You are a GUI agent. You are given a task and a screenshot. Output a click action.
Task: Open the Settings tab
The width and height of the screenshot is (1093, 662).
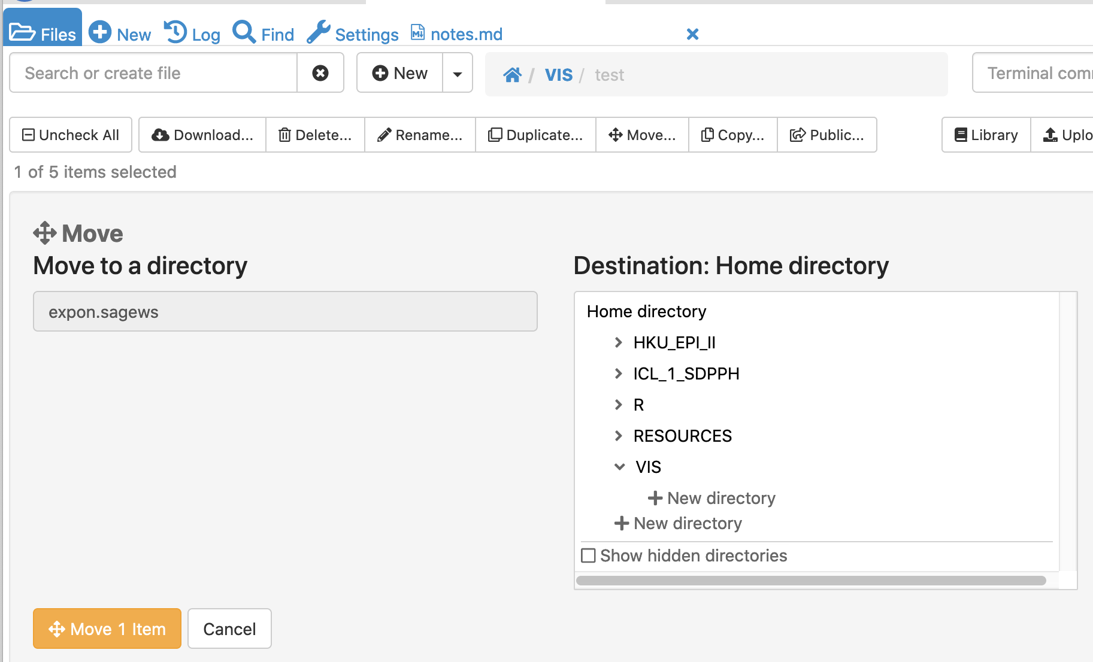pyautogui.click(x=353, y=34)
